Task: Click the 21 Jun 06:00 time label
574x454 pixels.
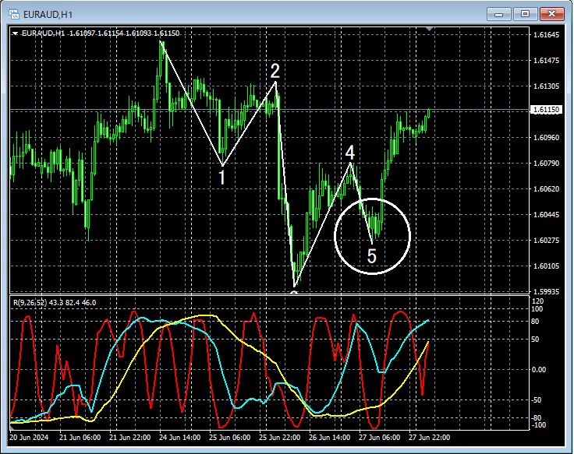Action: coord(80,437)
